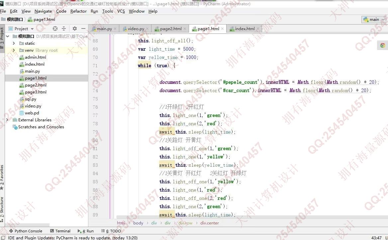Screen dimensions: 388x240
Task: Open the Help menu
Action: [153, 11]
